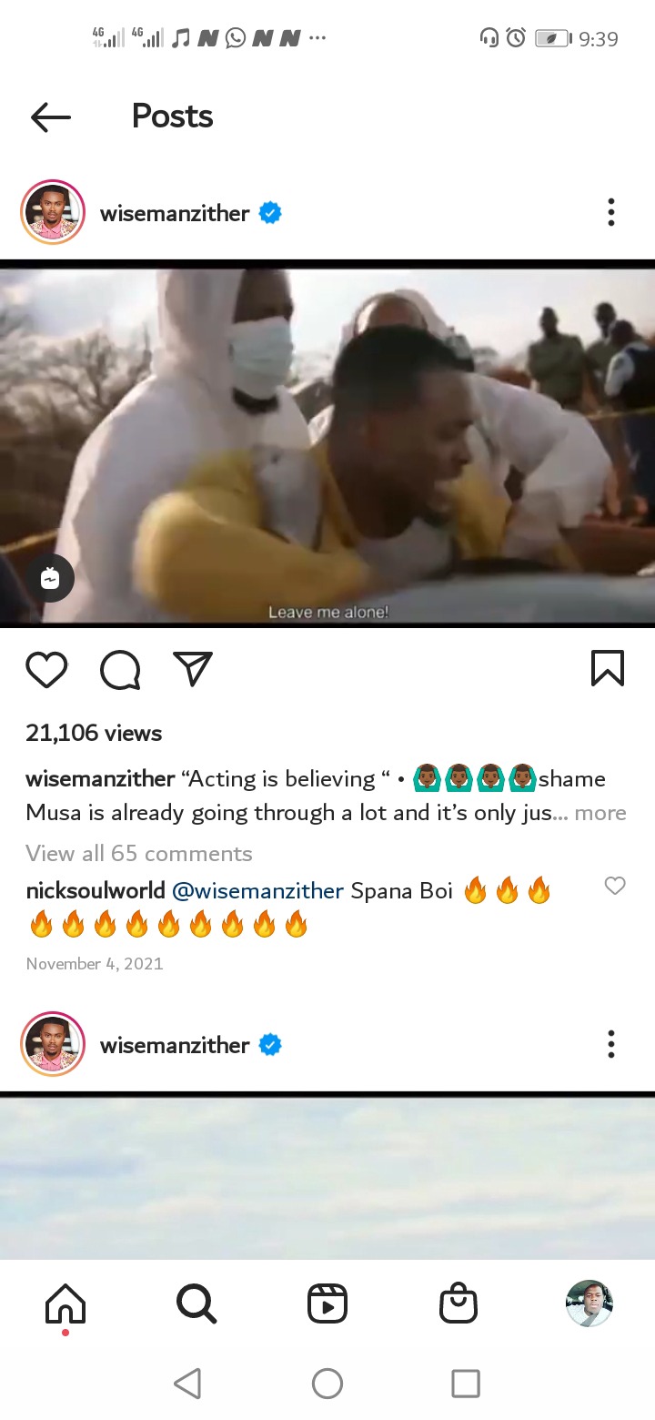
Task: Tap the Android back navigation triangle
Action: point(187,1384)
